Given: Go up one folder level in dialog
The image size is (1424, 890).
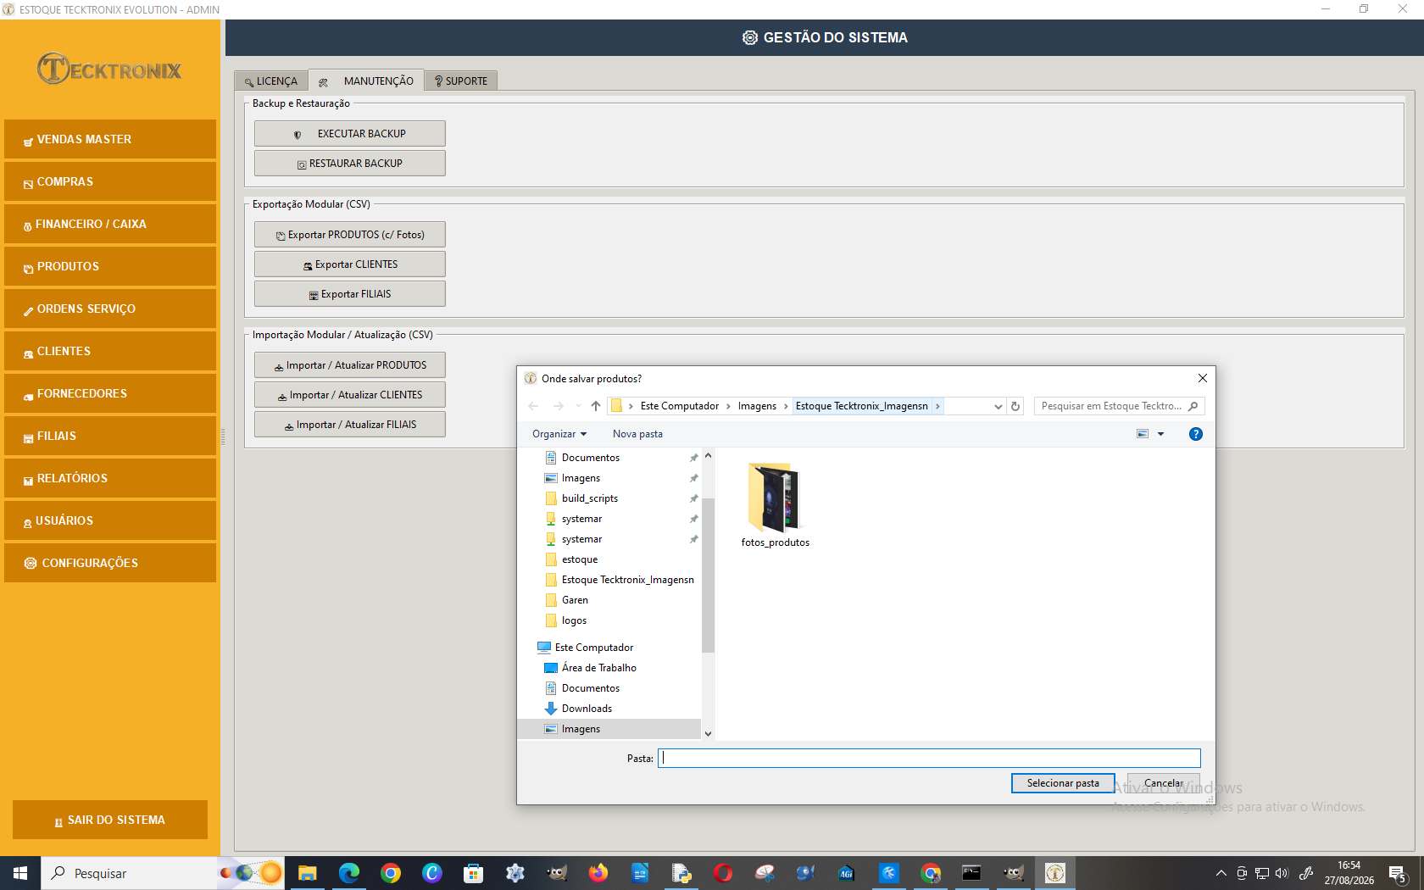Looking at the screenshot, I should pos(596,406).
